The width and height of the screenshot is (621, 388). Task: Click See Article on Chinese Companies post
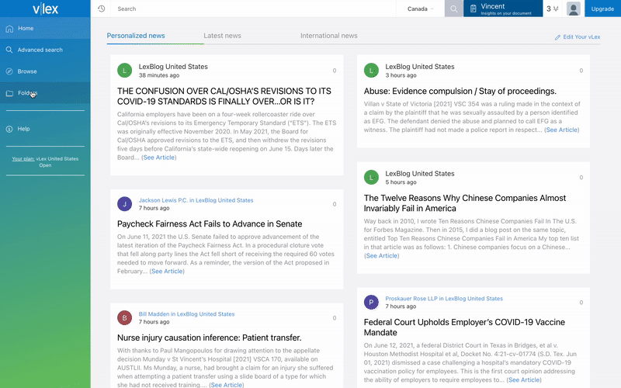coord(382,256)
